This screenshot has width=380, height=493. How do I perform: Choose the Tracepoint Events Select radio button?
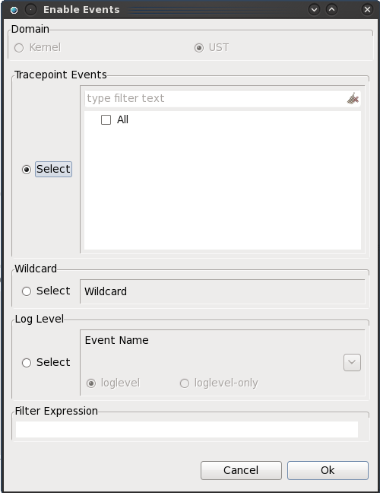click(27, 170)
